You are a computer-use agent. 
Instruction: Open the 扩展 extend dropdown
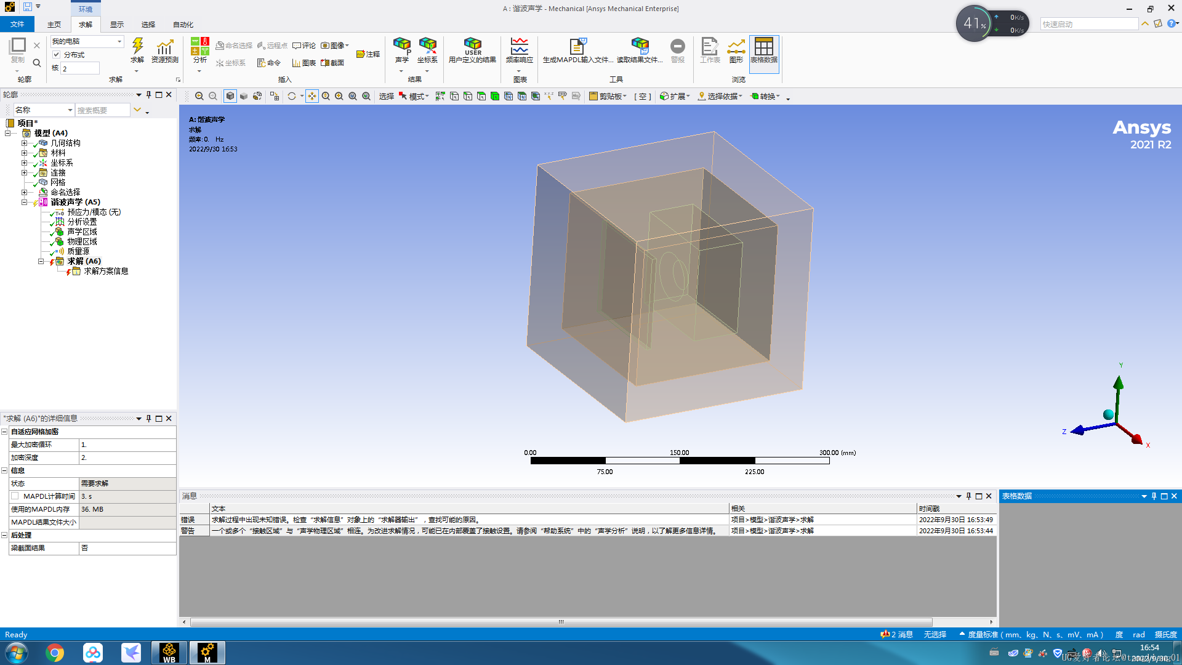tap(675, 96)
